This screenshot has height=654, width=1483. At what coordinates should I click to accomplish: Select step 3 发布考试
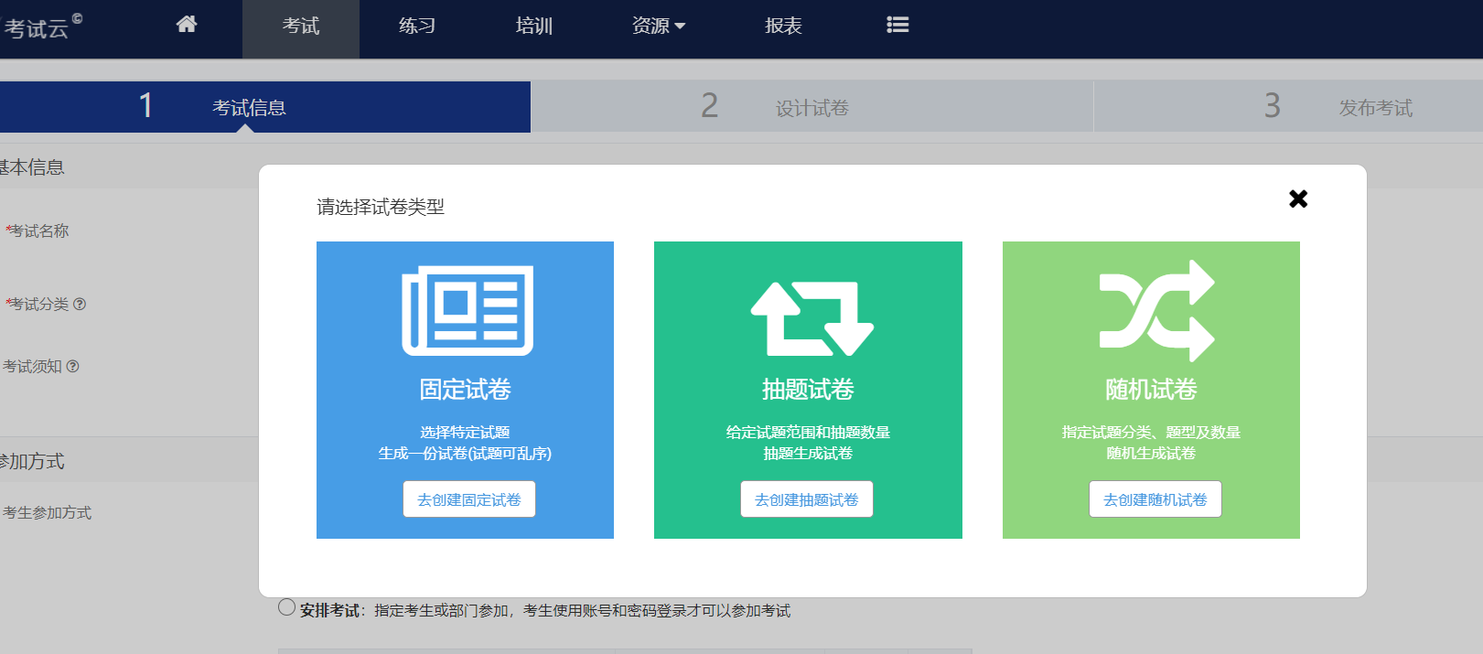click(1374, 108)
